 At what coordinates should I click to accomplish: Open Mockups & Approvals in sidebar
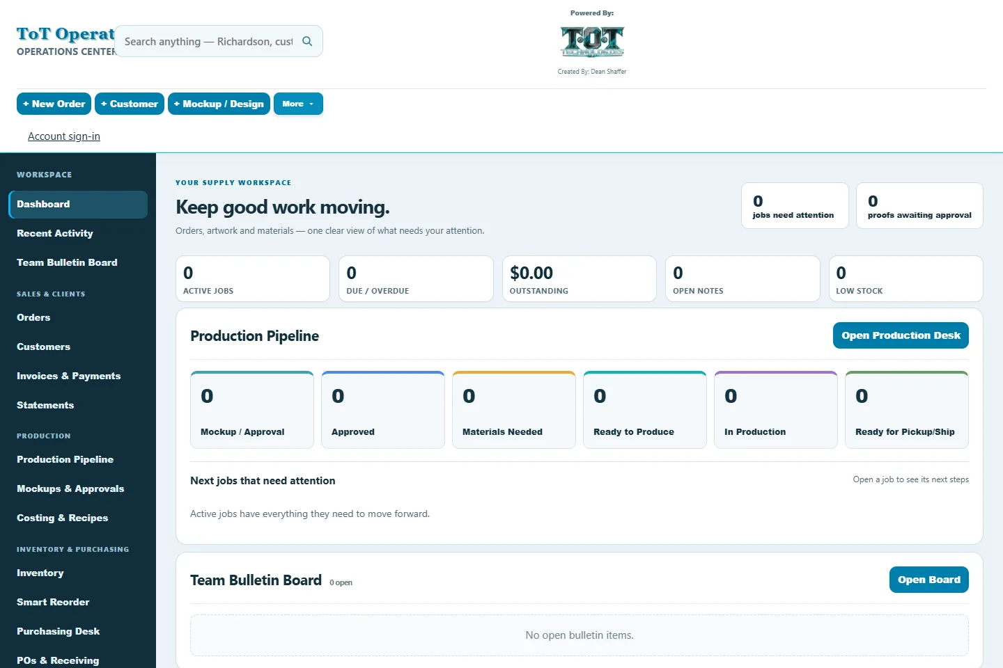78,489
